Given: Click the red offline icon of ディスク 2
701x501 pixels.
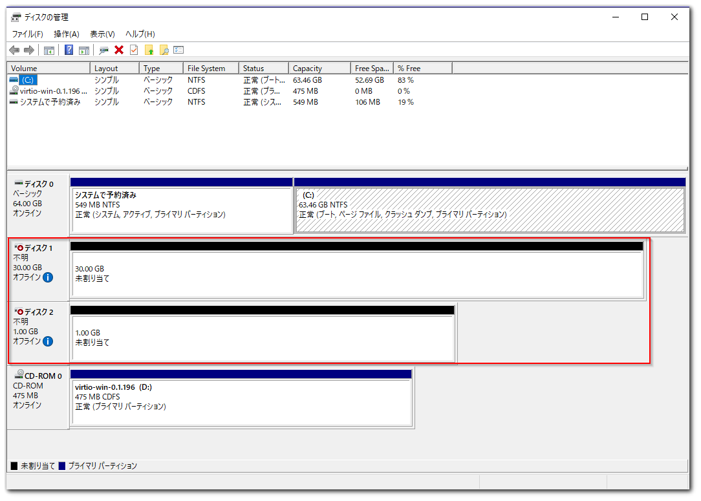Looking at the screenshot, I should pyautogui.click(x=19, y=312).
